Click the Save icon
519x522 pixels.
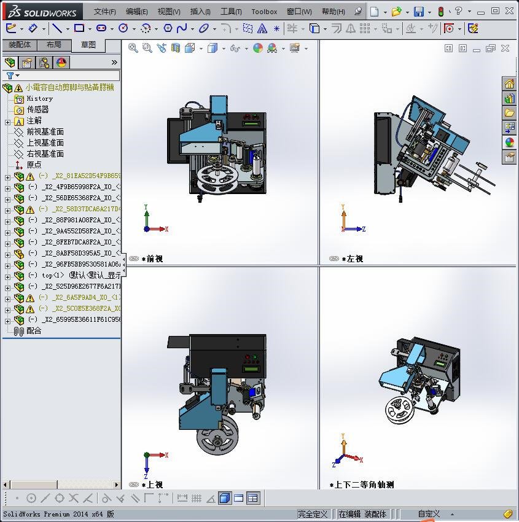pyautogui.click(x=419, y=12)
